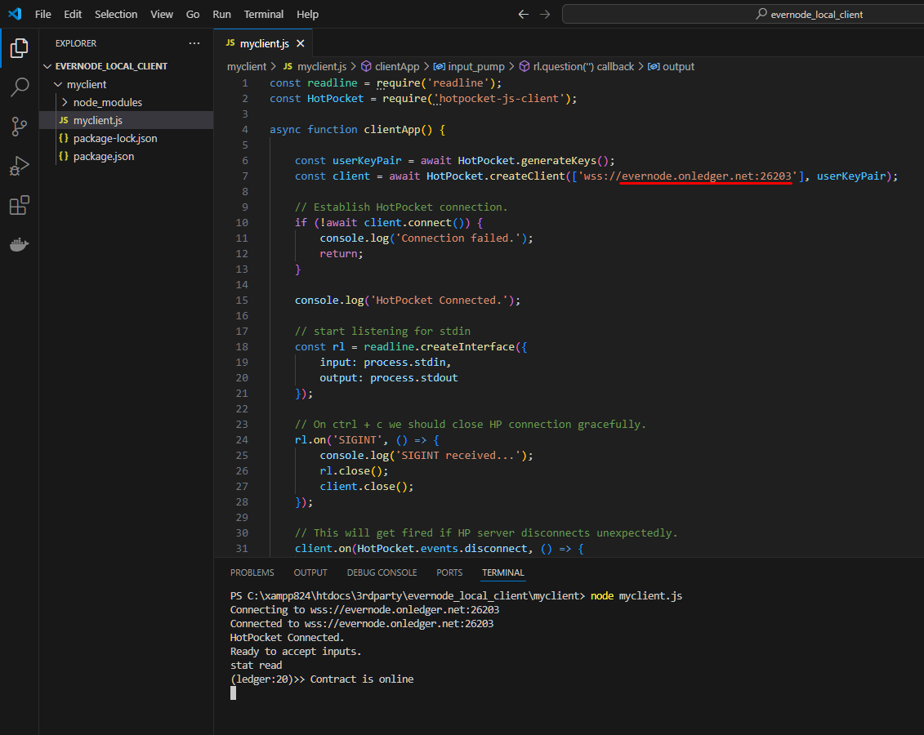Click the evernode_local_client search box
Screen dimensions: 924x735
click(743, 14)
